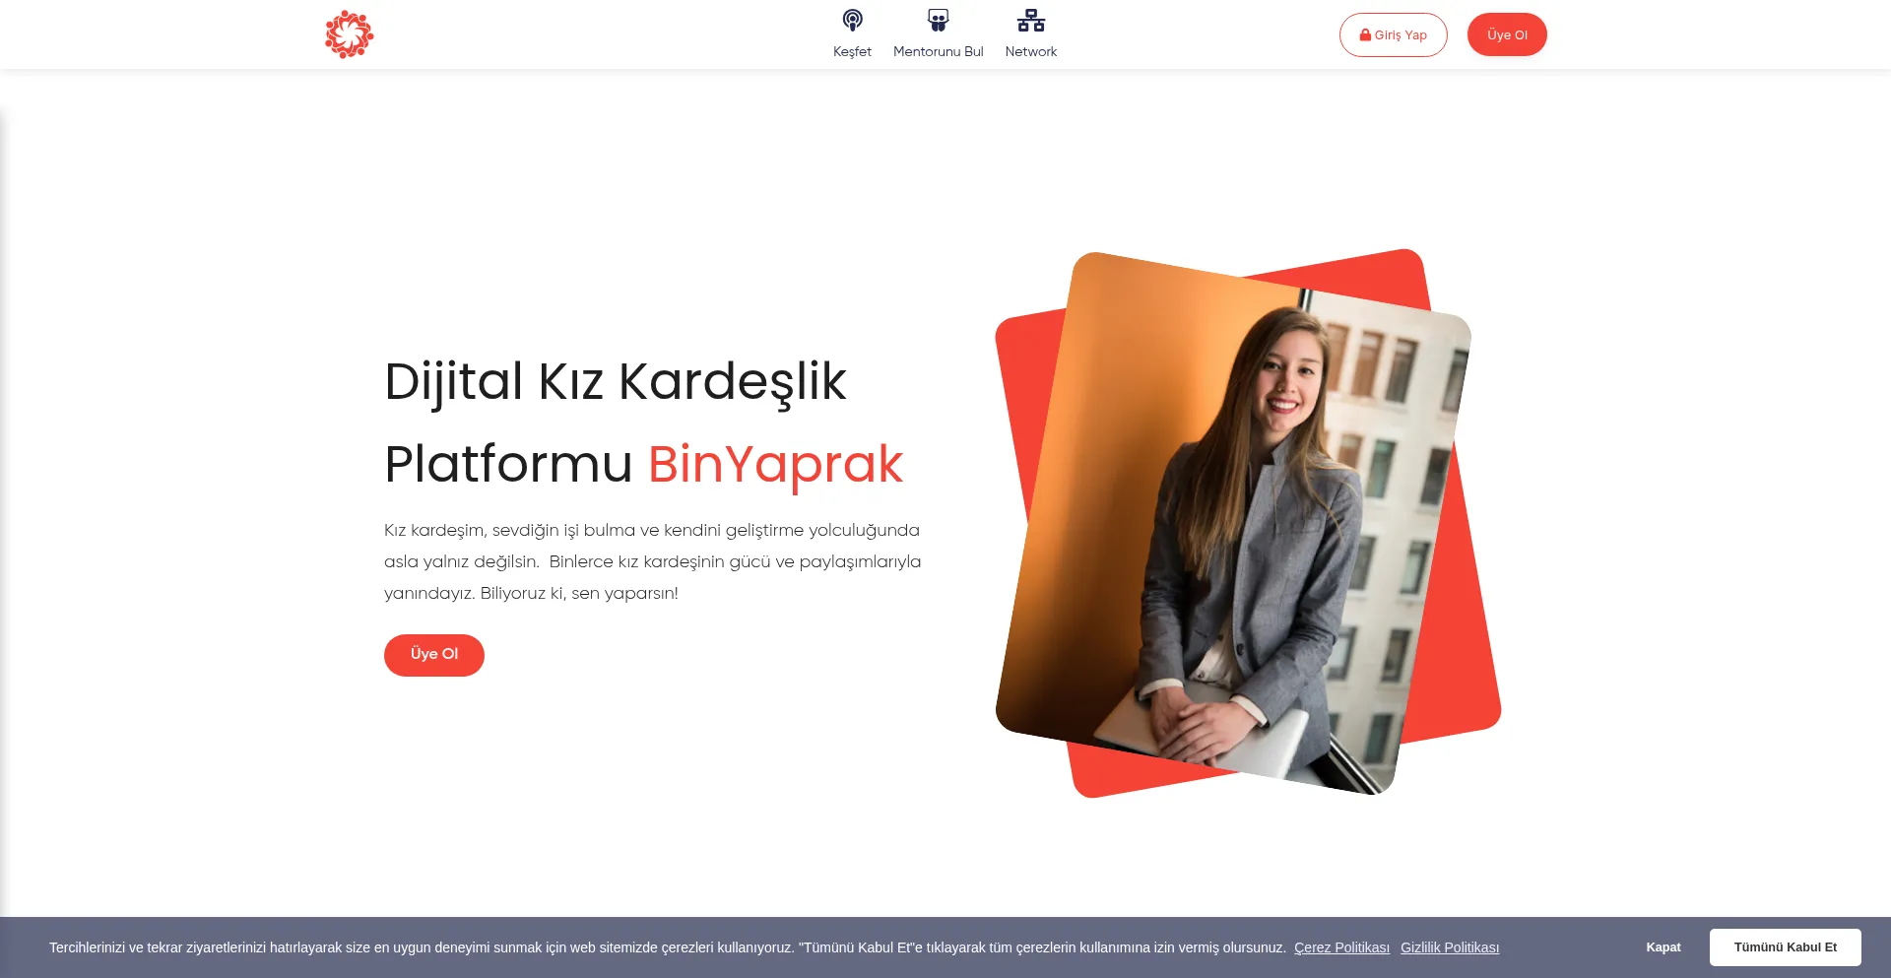Viewport: 1891px width, 978px height.
Task: Click the cookie notice text starting 'Tercihlerinizi'
Action: point(667,947)
